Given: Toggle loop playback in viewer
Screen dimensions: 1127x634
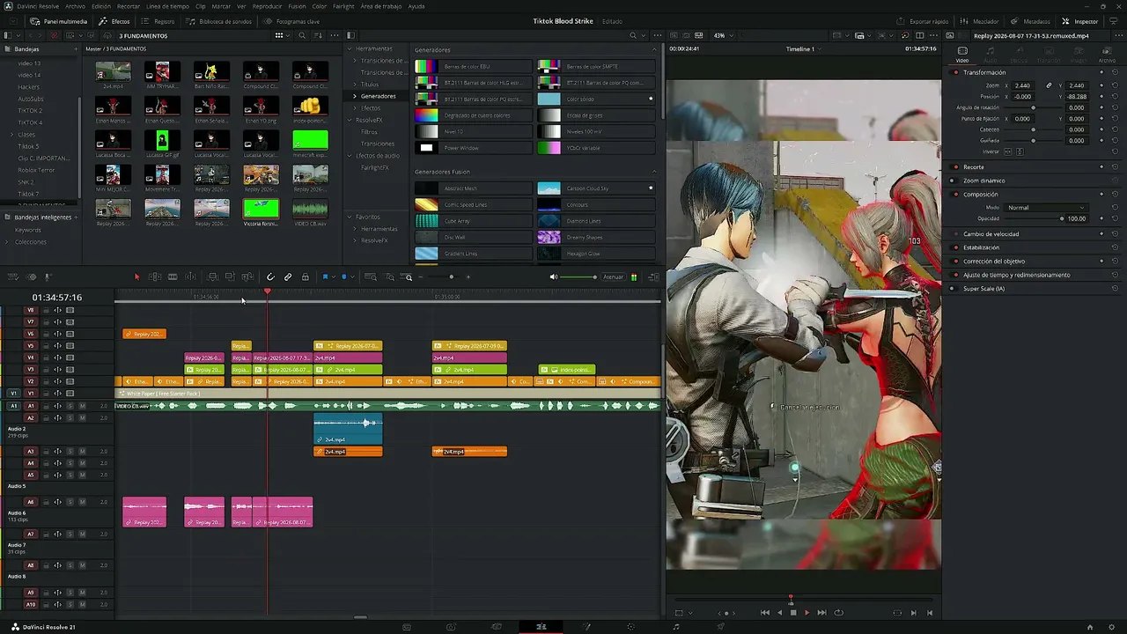Looking at the screenshot, I should pyautogui.click(x=838, y=613).
